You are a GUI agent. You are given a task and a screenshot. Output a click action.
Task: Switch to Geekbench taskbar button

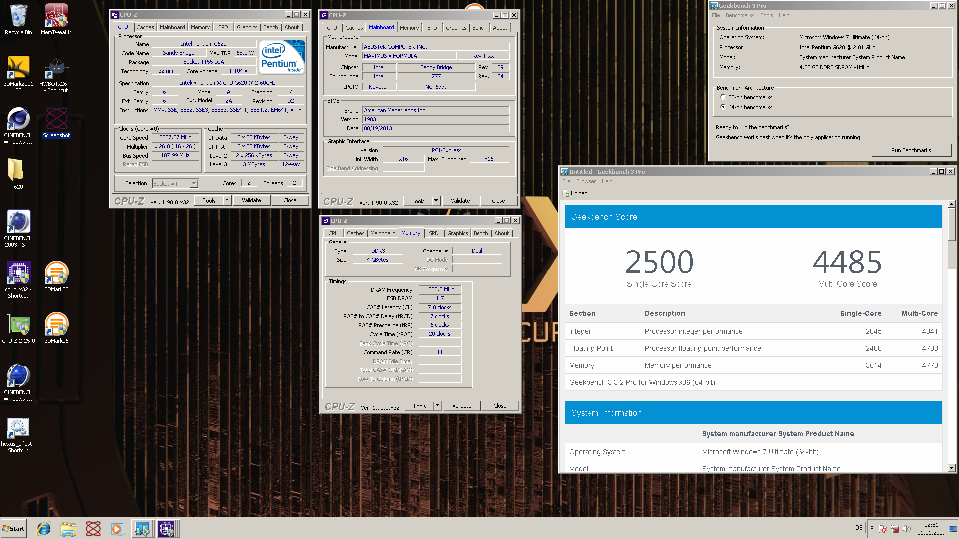click(x=142, y=529)
